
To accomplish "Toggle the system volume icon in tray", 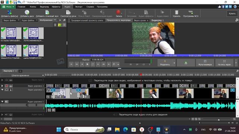I will pyautogui.click(x=215, y=130).
